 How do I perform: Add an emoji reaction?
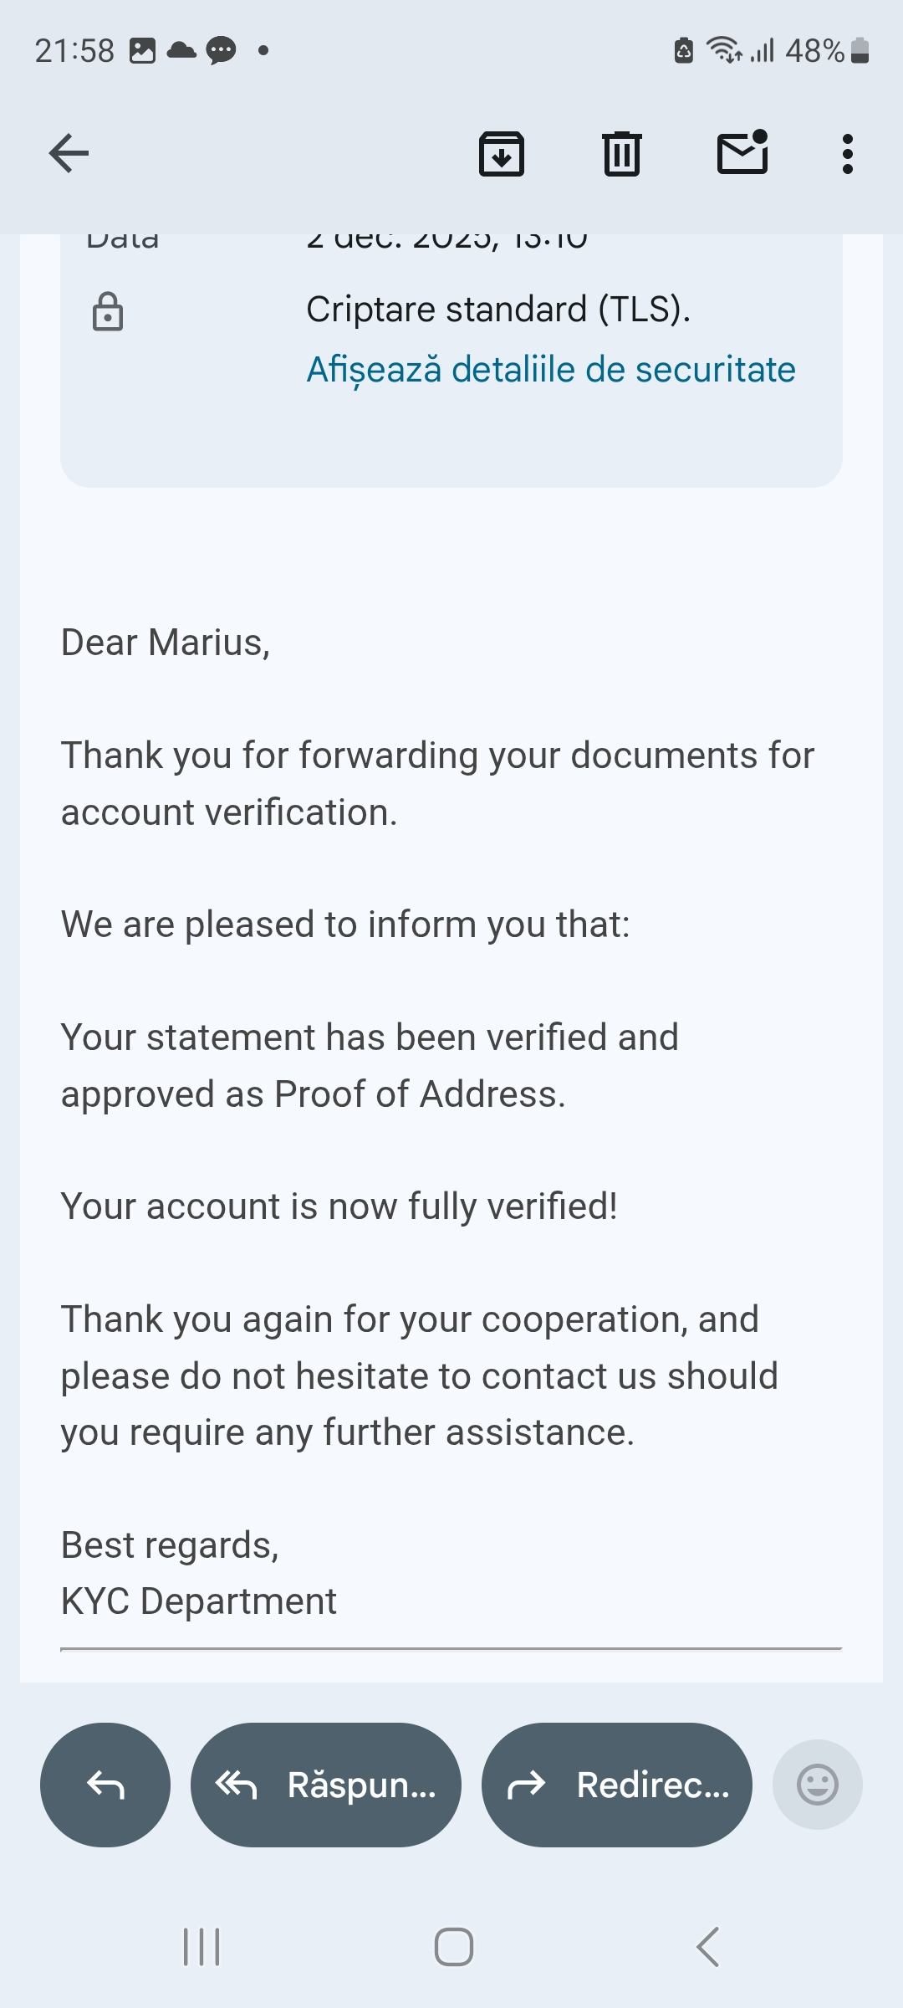tap(818, 1785)
